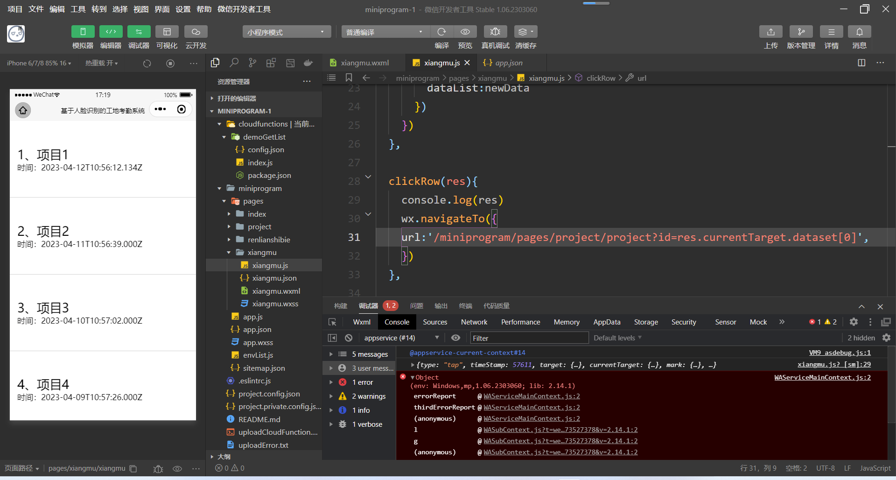Start real device debugging (真机调试)
The width and height of the screenshot is (896, 480).
click(x=495, y=32)
